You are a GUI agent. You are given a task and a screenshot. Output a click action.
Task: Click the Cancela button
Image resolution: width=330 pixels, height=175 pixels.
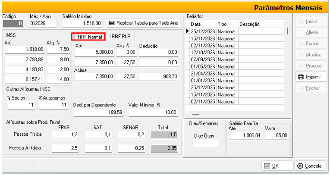pos(309,166)
